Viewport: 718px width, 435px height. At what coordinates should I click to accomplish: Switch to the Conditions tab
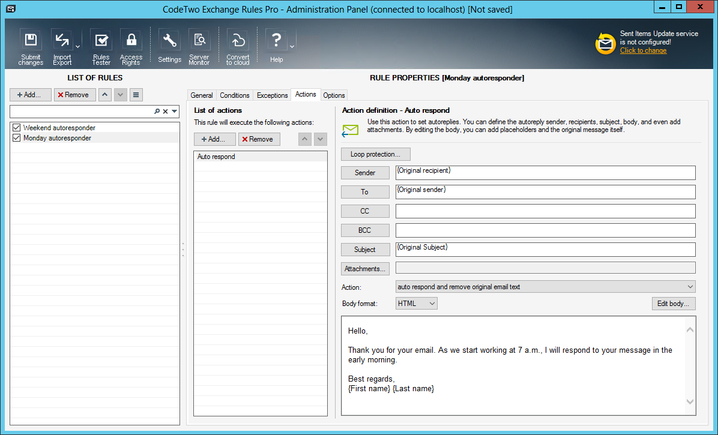(x=235, y=95)
